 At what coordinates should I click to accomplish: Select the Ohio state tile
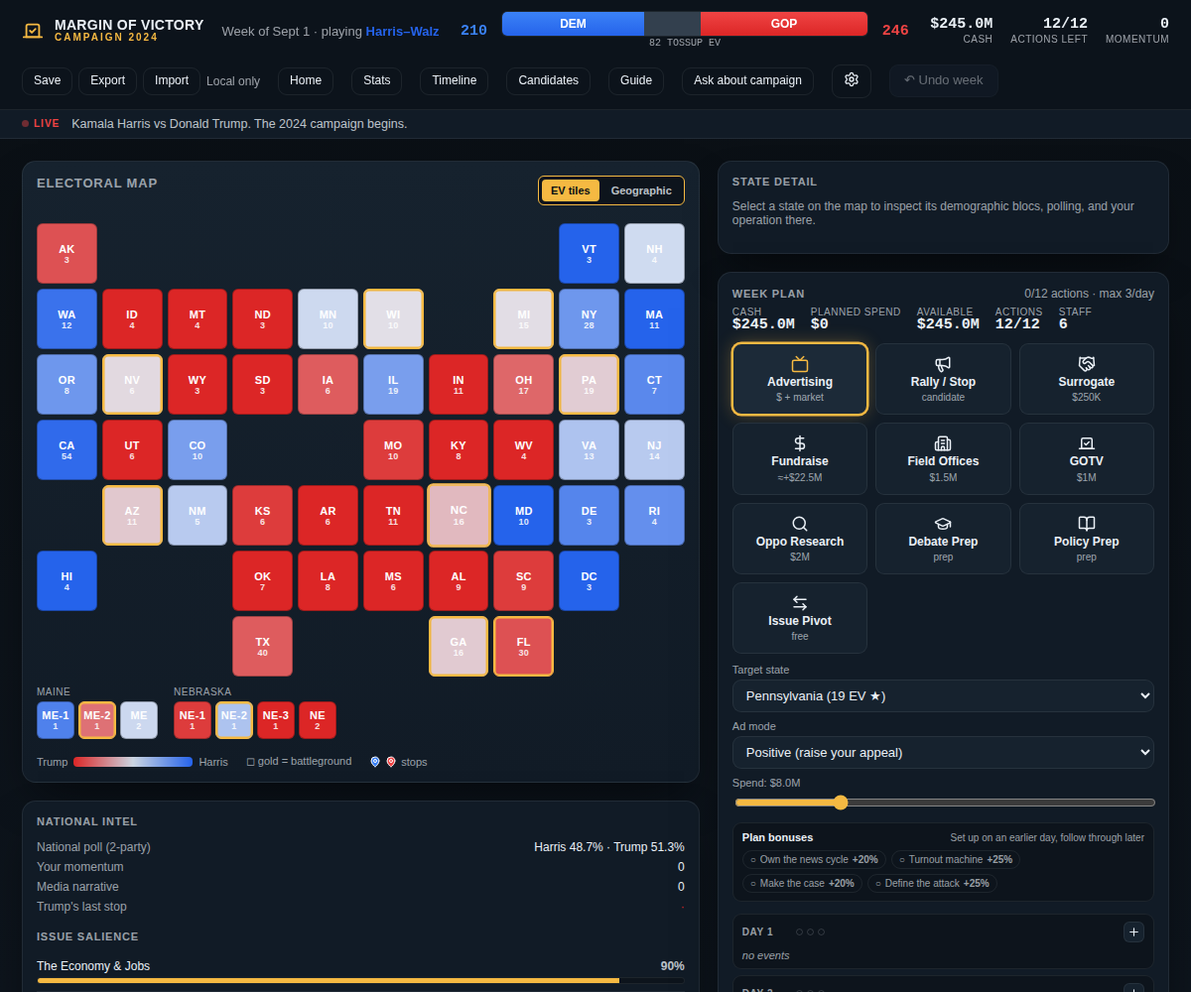tap(523, 385)
